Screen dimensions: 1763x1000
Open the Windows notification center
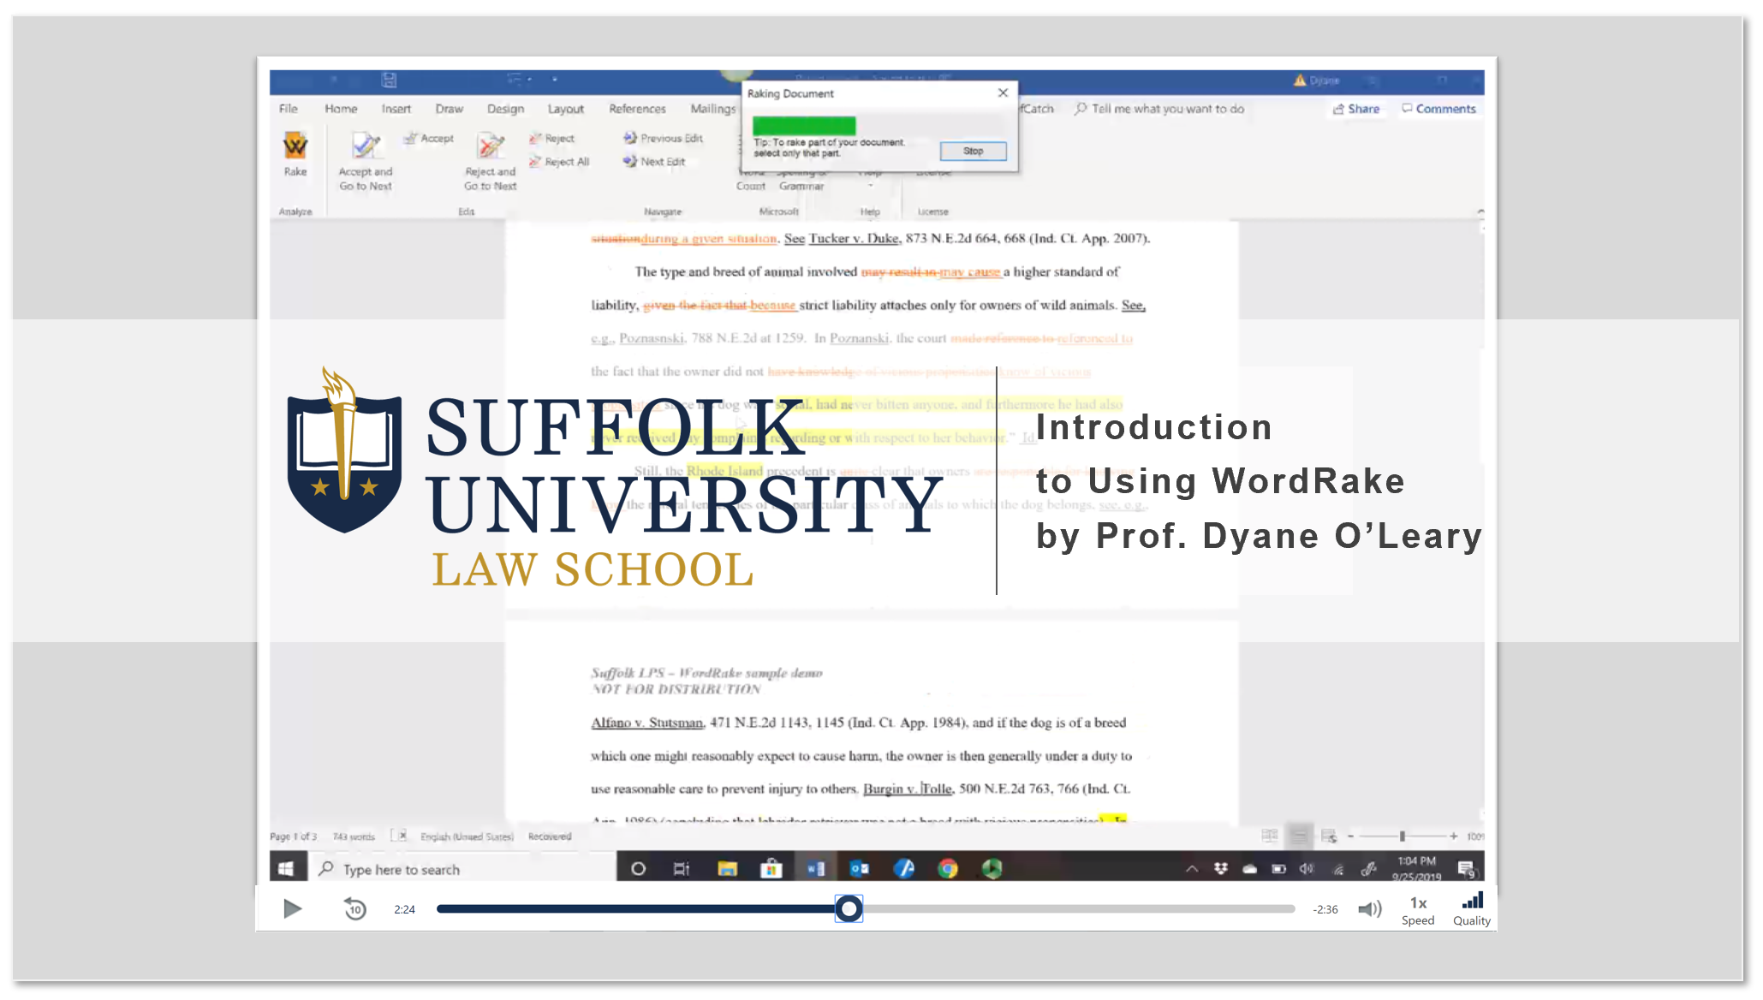point(1466,869)
